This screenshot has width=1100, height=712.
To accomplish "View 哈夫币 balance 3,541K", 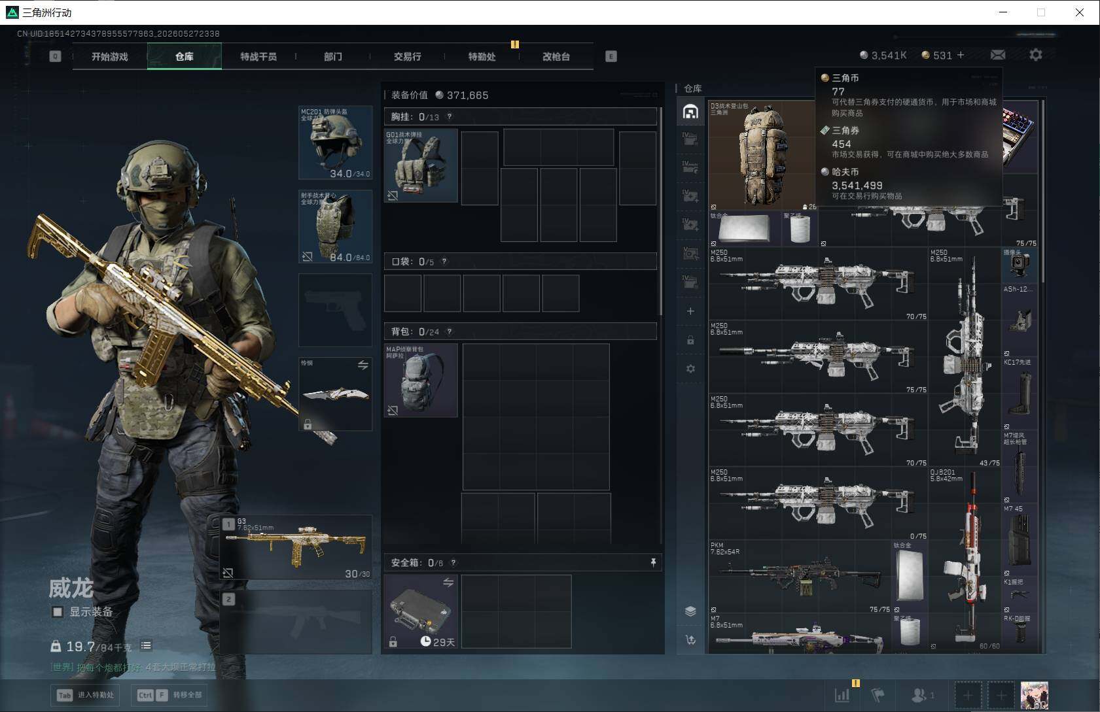I will tap(883, 56).
